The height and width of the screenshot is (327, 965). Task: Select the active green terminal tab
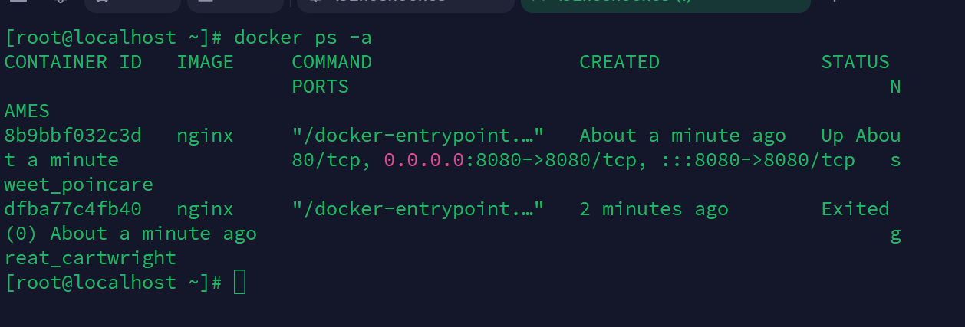point(665,5)
